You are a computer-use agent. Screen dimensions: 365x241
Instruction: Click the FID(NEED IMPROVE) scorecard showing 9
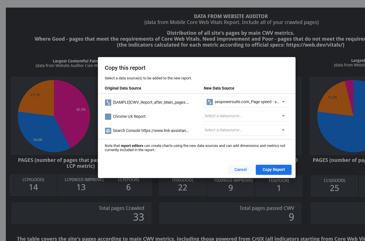pyautogui.click(x=231, y=186)
